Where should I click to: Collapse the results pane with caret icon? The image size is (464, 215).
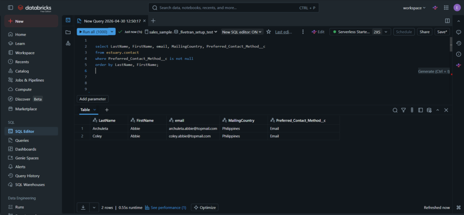[438, 110]
